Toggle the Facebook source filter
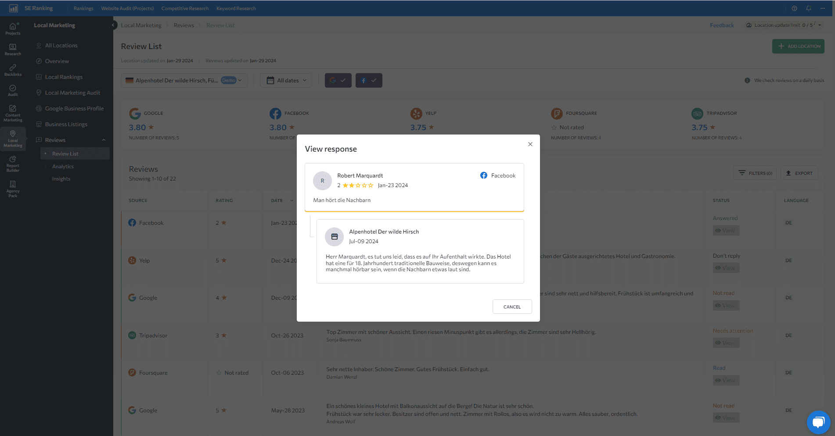The width and height of the screenshot is (835, 436). [x=369, y=80]
